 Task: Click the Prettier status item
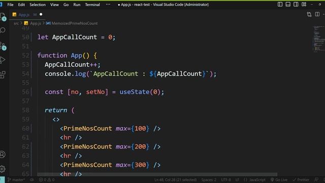[x=301, y=179]
